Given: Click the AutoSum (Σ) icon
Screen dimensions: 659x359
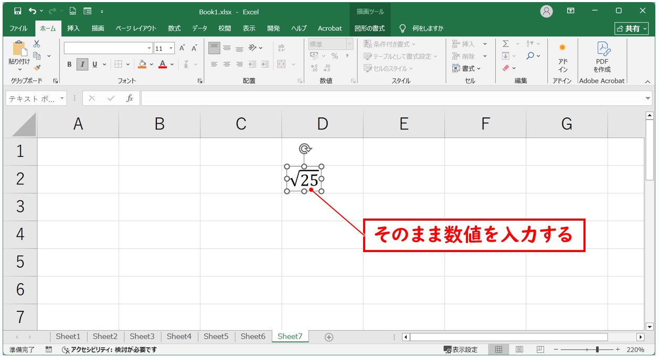Looking at the screenshot, I should click(506, 43).
